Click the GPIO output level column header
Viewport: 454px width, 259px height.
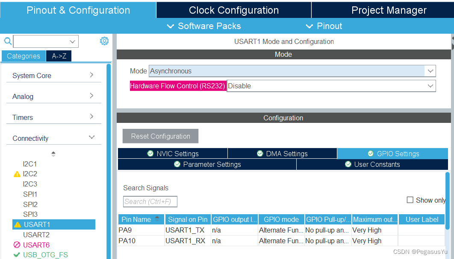[x=235, y=219]
